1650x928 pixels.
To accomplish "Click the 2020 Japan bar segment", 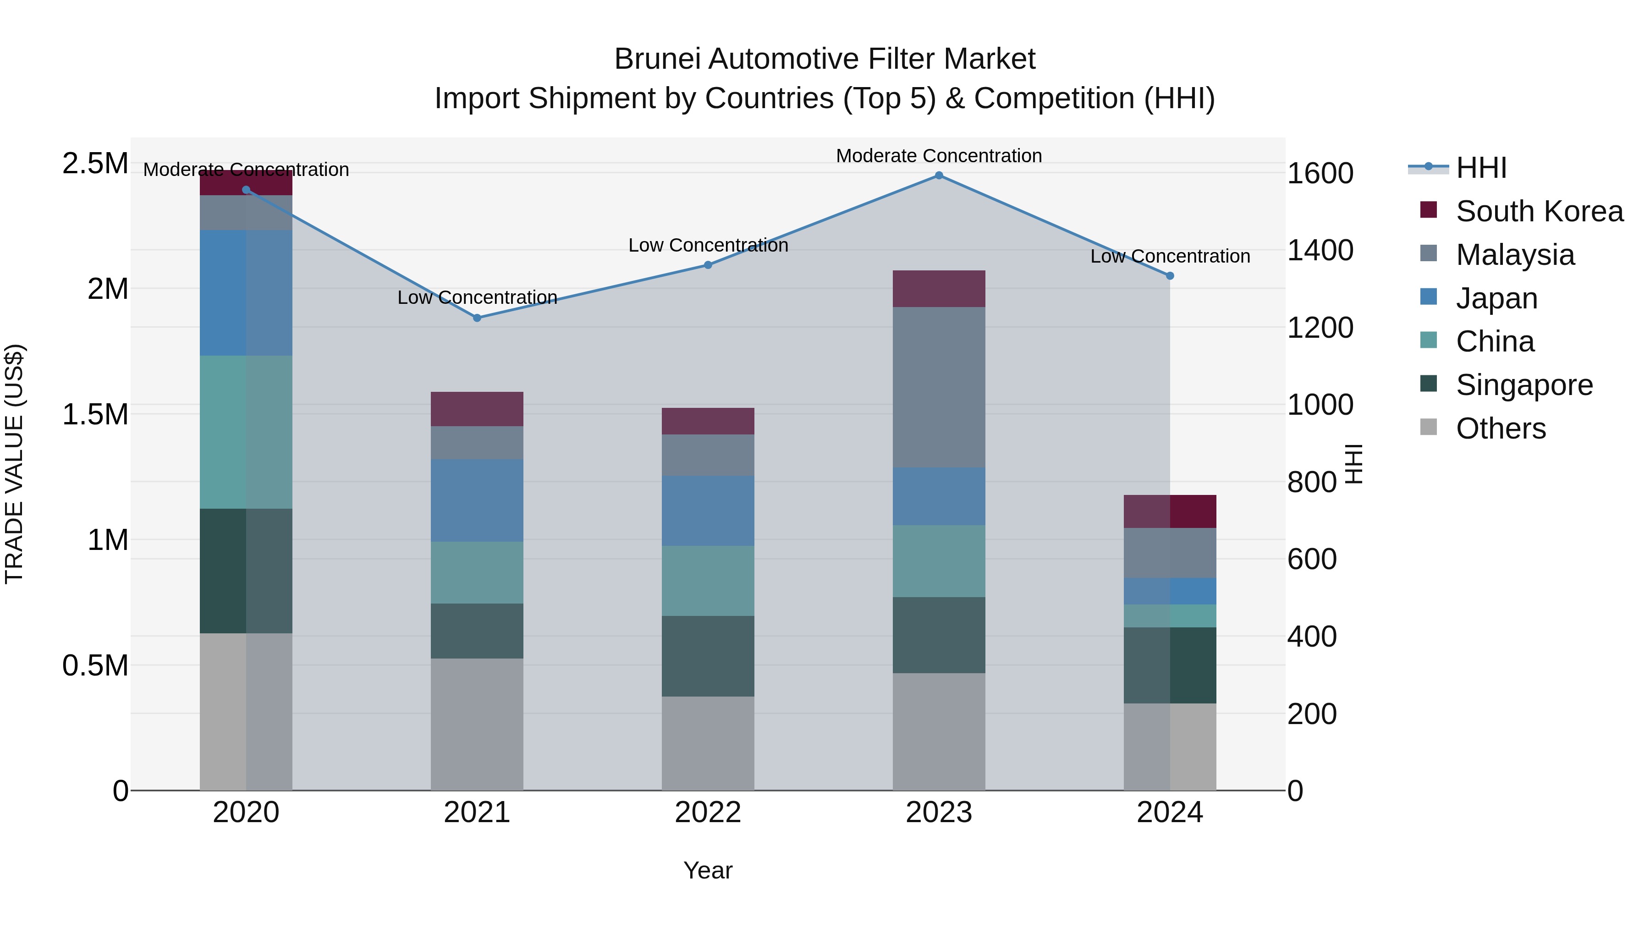I will click(246, 293).
